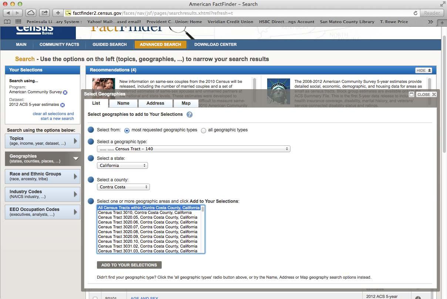Expand EEO Occupation Codes option

pyautogui.click(x=43, y=212)
